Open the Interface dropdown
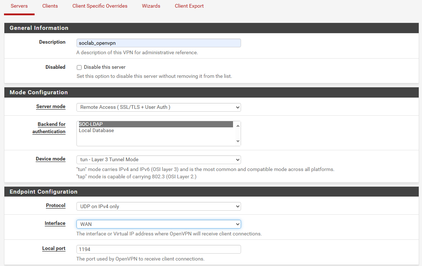Image resolution: width=422 pixels, height=266 pixels. (158, 224)
